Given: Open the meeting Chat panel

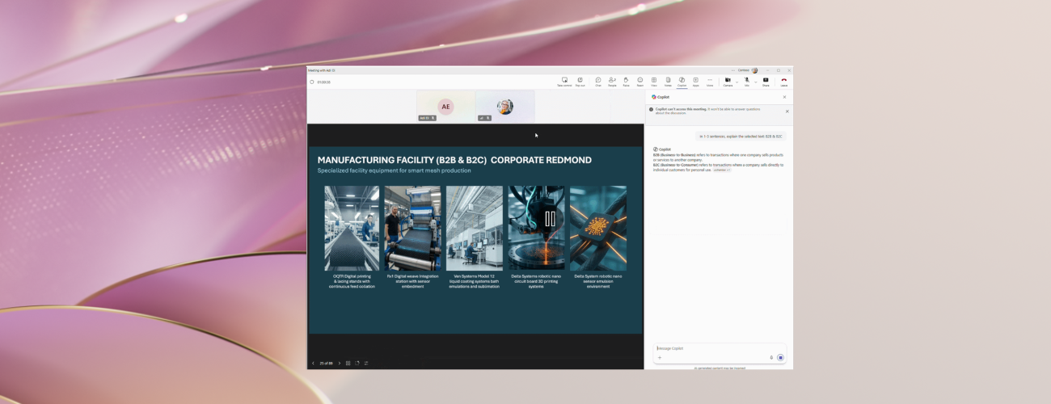Looking at the screenshot, I should point(598,82).
